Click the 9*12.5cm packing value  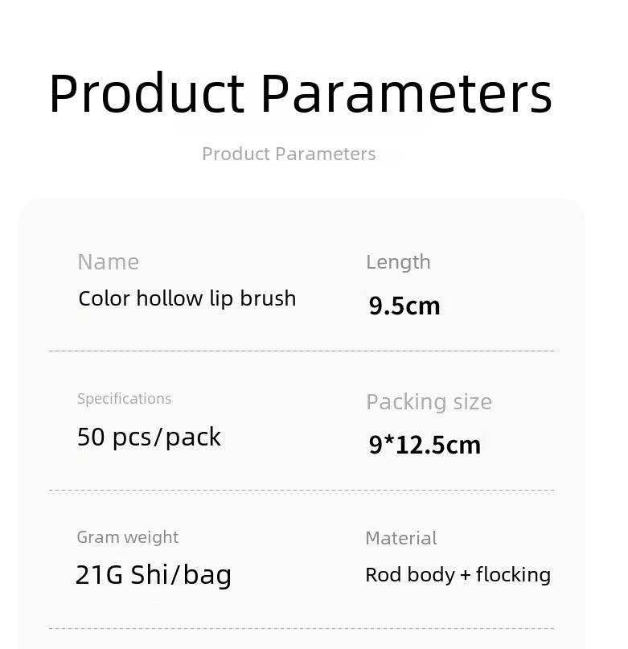(x=425, y=445)
